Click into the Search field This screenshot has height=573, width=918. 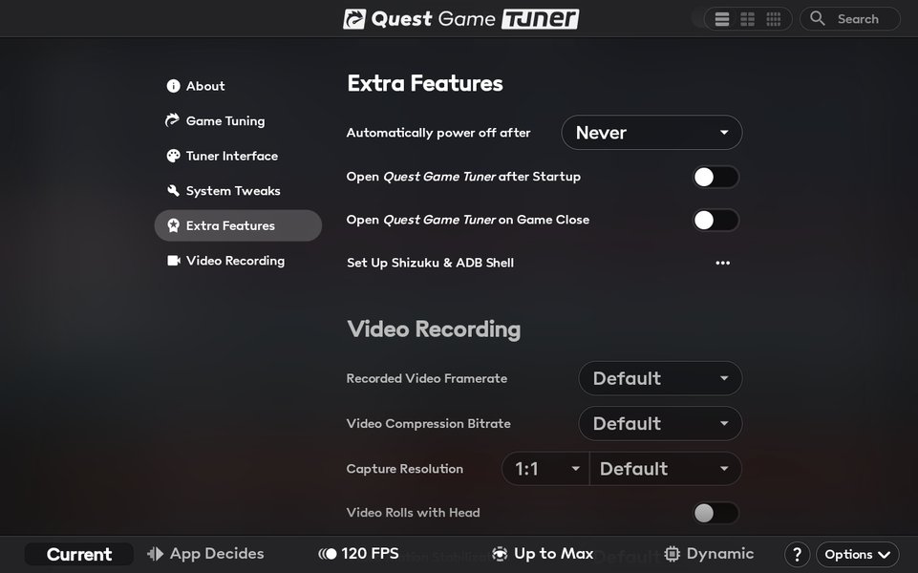click(x=850, y=19)
